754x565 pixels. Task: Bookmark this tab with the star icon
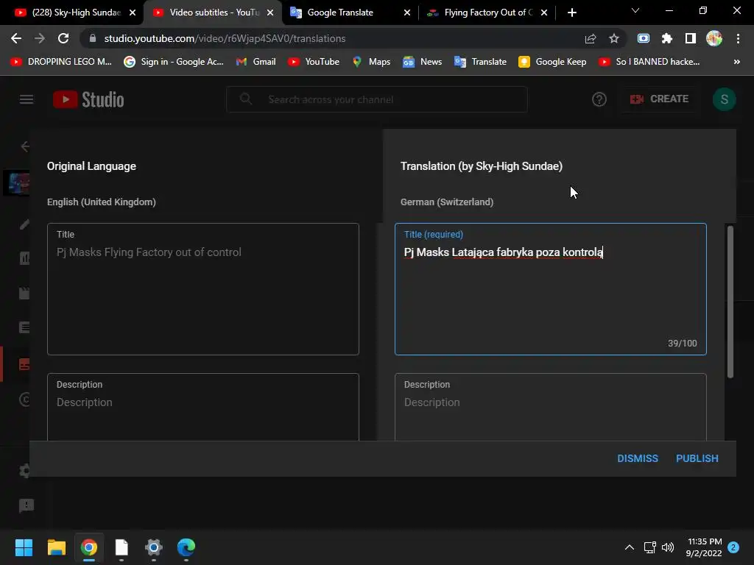coord(613,38)
